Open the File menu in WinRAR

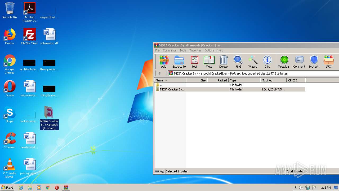(x=157, y=50)
